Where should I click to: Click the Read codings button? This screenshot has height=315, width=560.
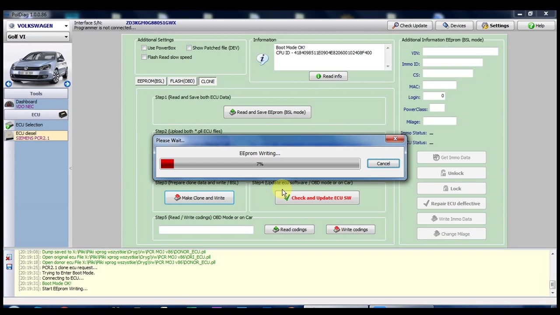(289, 229)
